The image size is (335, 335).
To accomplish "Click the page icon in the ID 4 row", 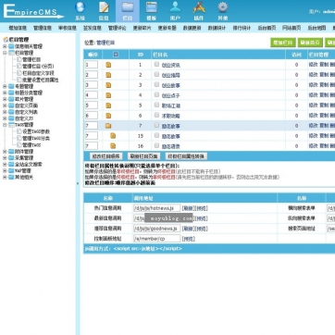I will click(x=108, y=95).
